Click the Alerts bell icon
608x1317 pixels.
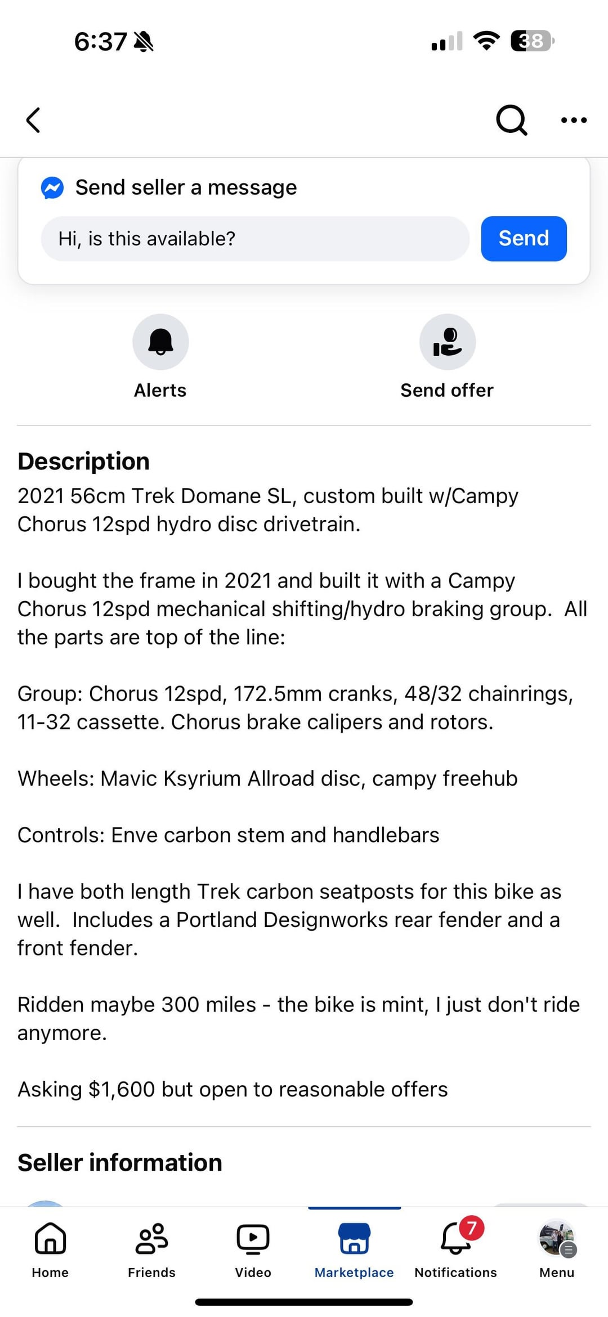coord(160,342)
